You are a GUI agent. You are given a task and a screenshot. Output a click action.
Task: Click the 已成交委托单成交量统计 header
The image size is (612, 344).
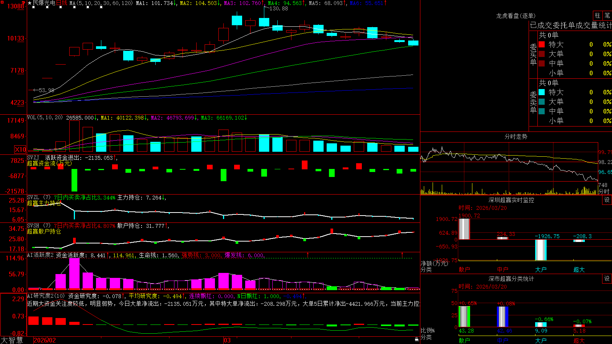pyautogui.click(x=571, y=25)
